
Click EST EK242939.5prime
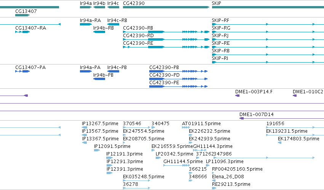(209, 139)
